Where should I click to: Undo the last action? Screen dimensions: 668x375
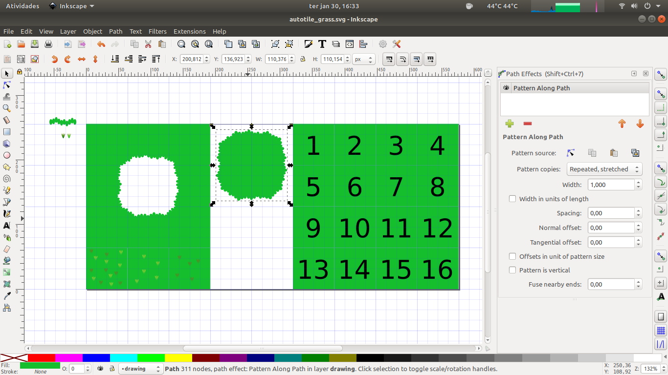[101, 44]
